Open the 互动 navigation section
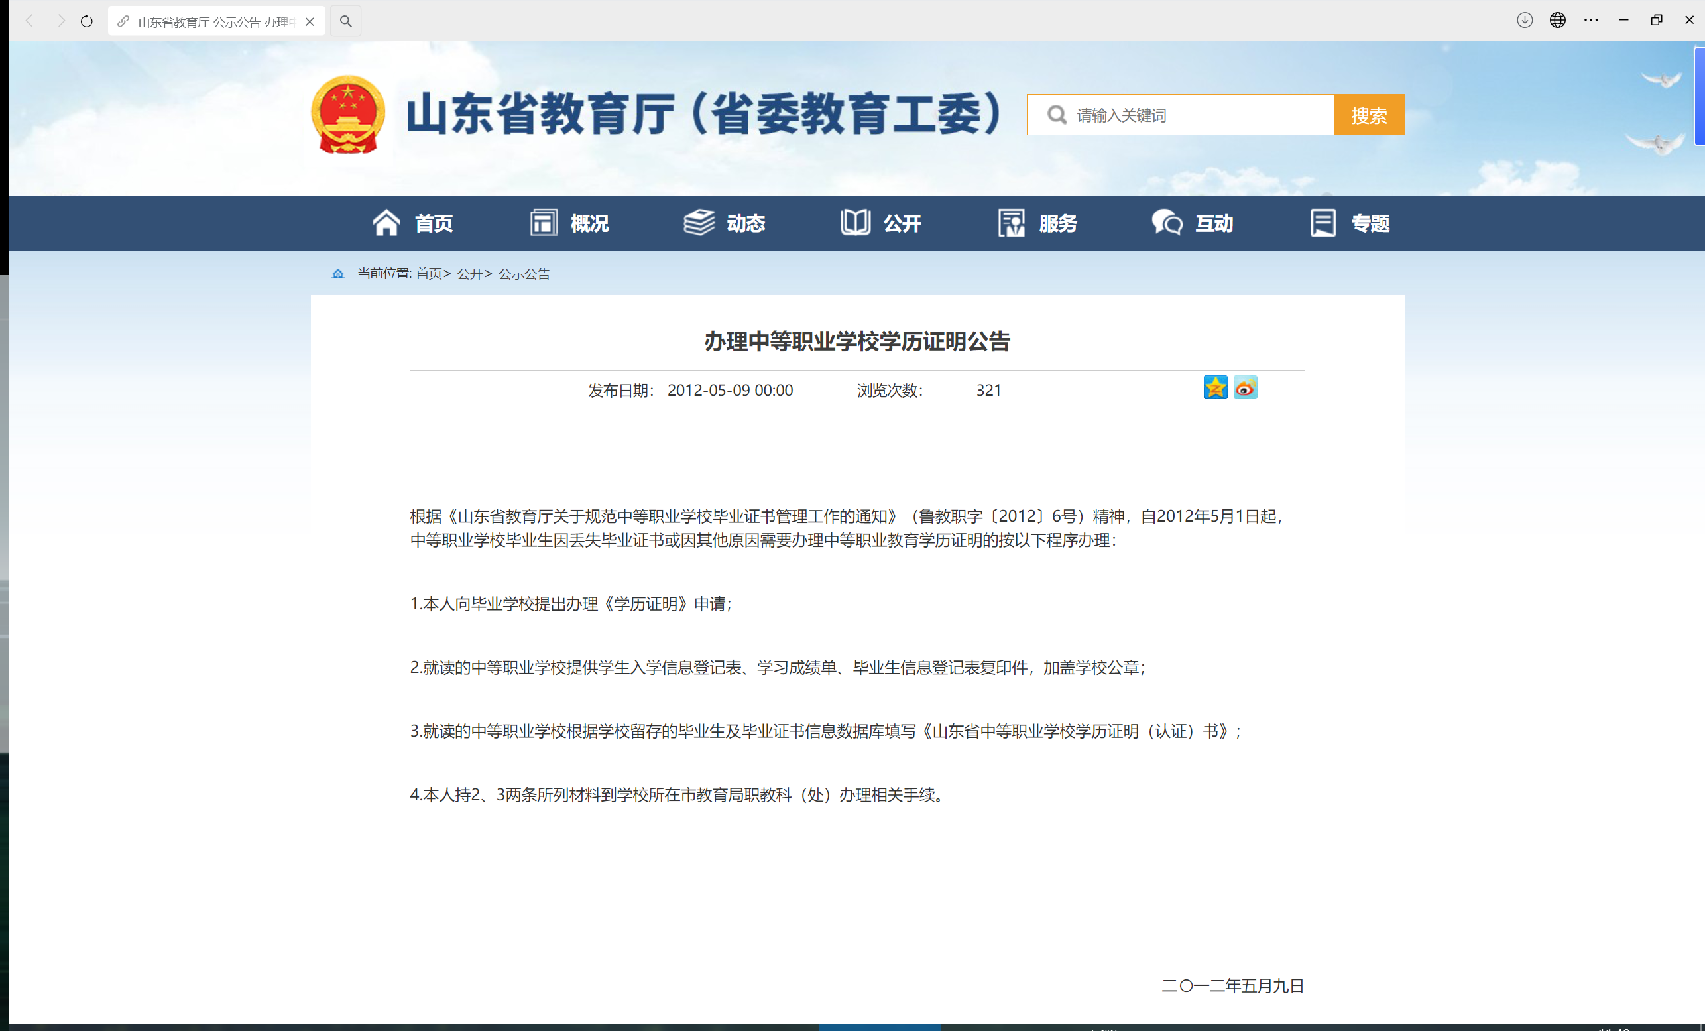The width and height of the screenshot is (1705, 1031). click(1194, 223)
